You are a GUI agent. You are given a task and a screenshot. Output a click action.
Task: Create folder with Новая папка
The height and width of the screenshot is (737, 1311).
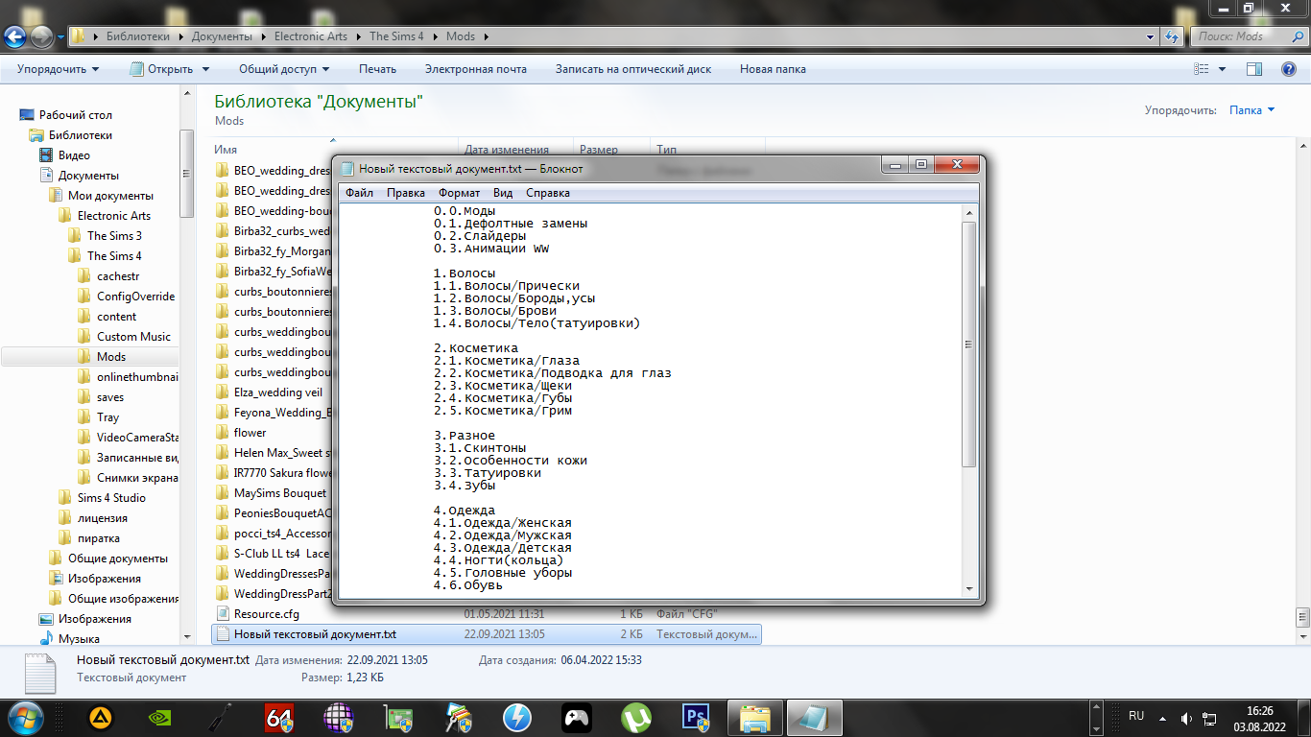coord(773,69)
